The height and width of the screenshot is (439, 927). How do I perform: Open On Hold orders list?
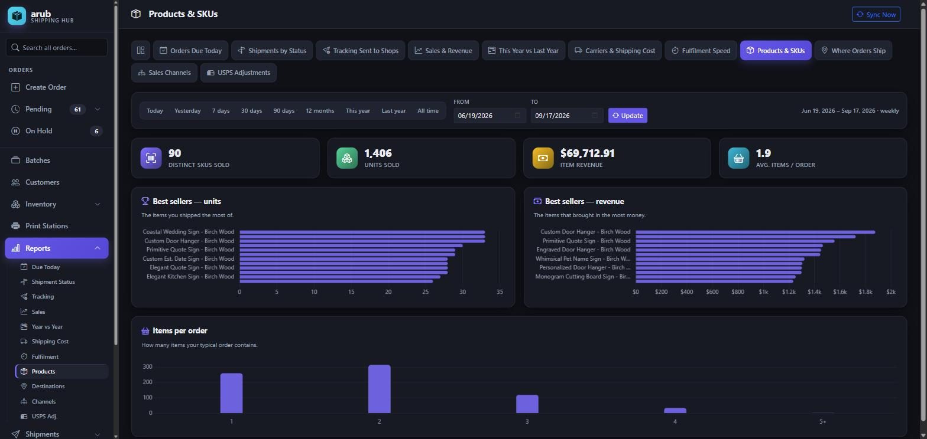(x=57, y=131)
